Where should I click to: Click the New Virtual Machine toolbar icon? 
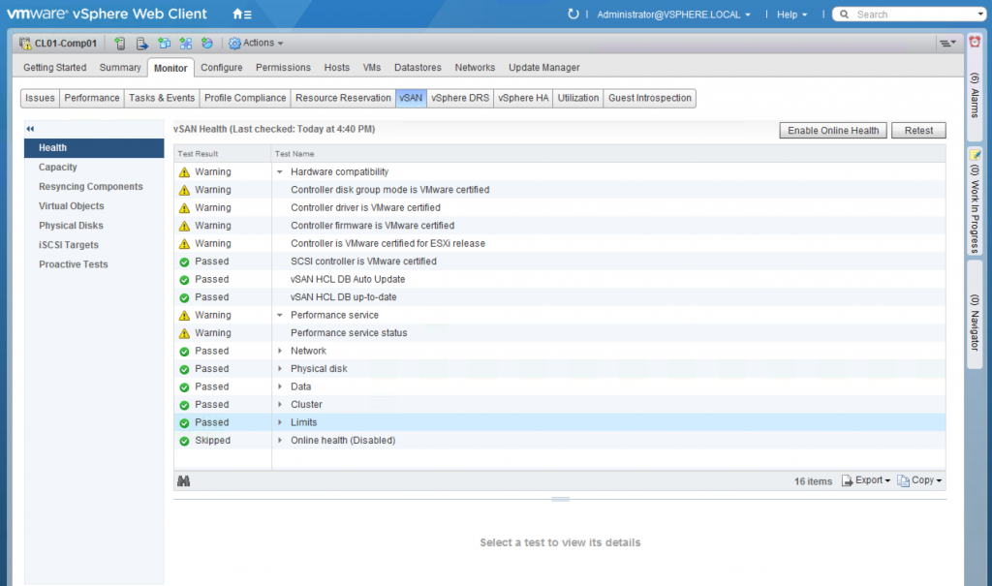[164, 43]
